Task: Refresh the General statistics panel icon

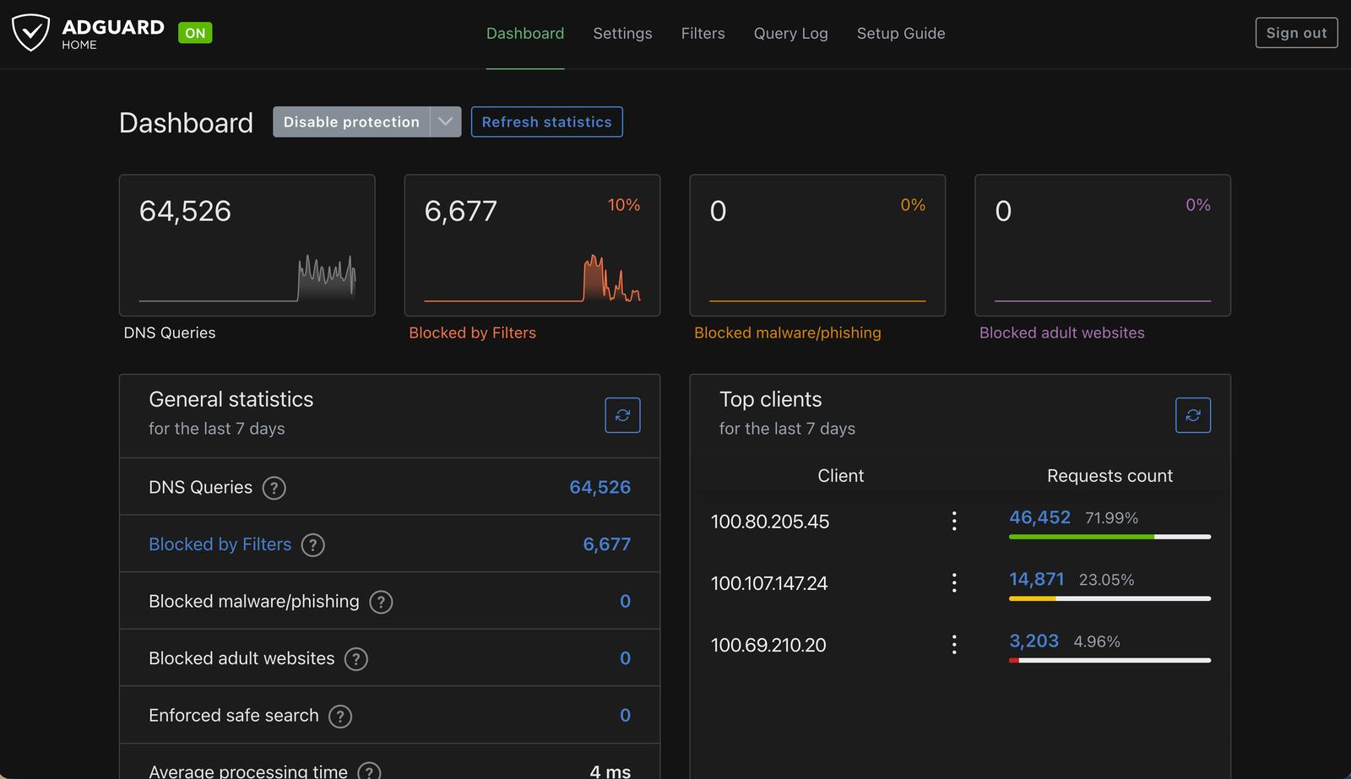Action: [x=622, y=415]
